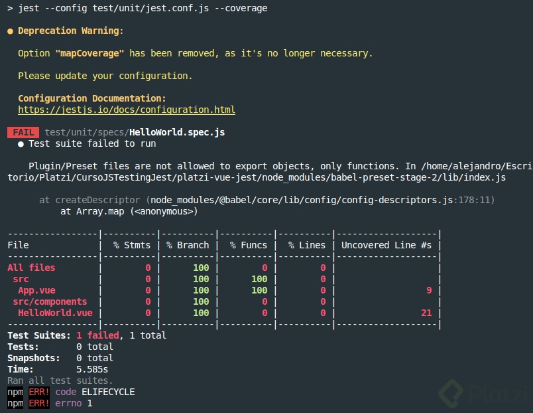
Task: Click the red ERR! badge beside errno
Action: point(39,403)
